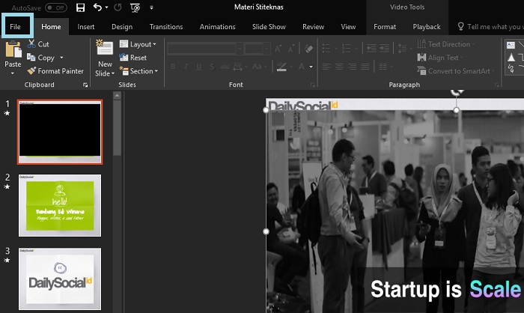Switch to the Review tab
This screenshot has height=313, width=524.
tap(313, 27)
